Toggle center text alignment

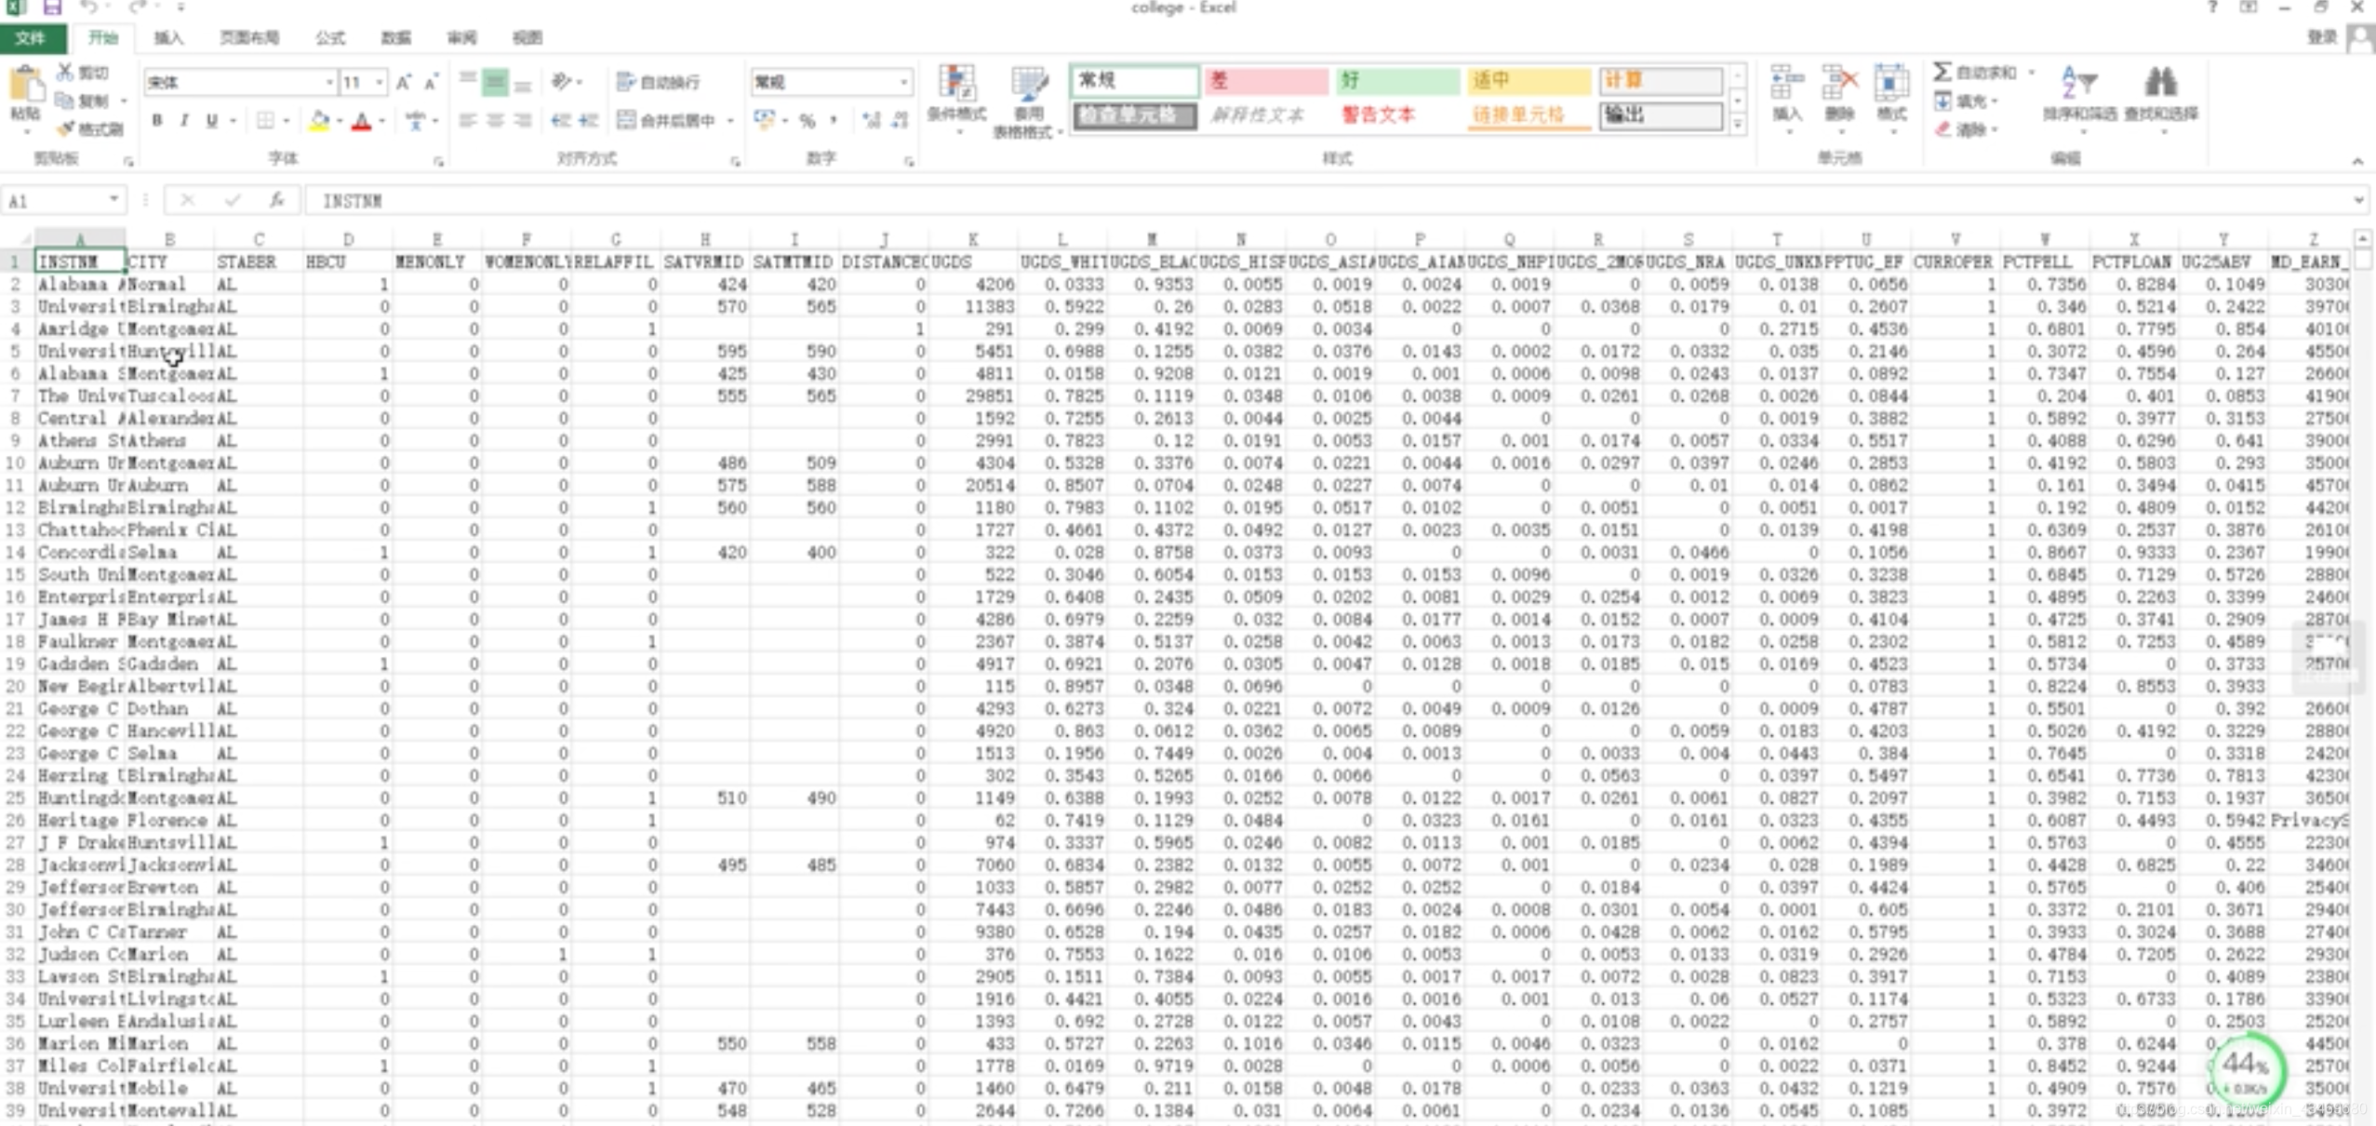coord(495,120)
